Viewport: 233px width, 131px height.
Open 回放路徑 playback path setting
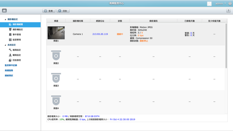click(17, 60)
